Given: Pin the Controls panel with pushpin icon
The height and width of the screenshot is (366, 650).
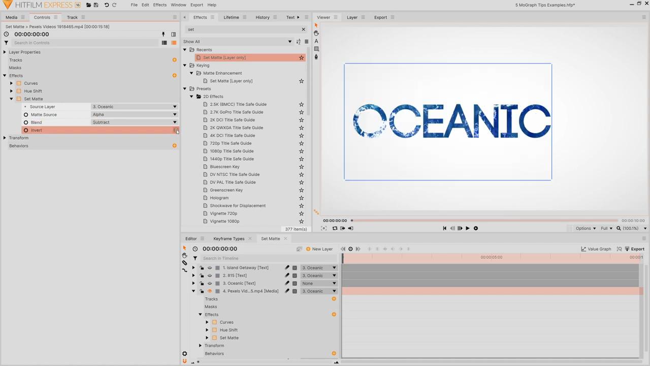Looking at the screenshot, I should (164, 35).
